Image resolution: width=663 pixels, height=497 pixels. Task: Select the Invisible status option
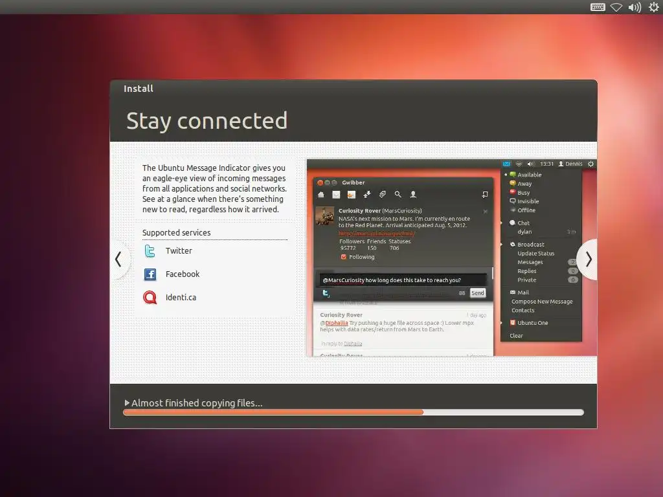pos(528,201)
